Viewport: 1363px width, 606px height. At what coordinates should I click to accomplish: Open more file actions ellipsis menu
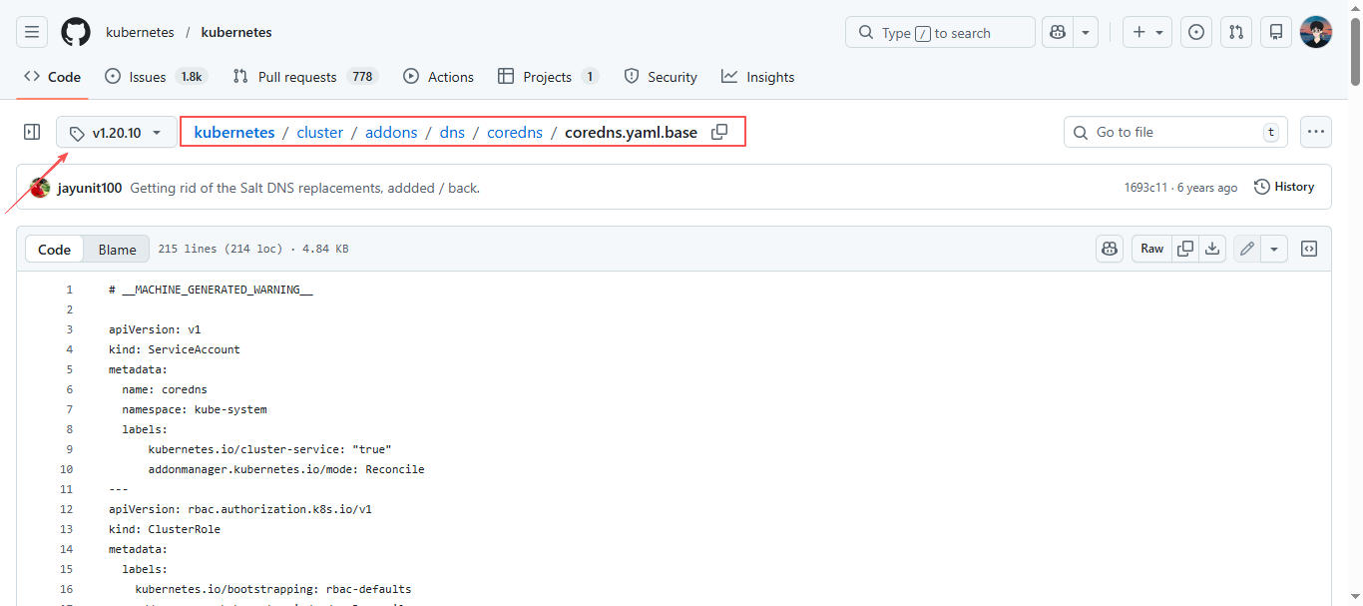[1316, 132]
